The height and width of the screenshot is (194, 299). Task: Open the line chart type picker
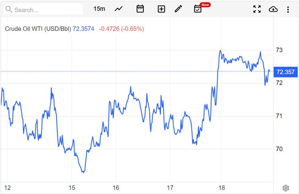pos(119,9)
